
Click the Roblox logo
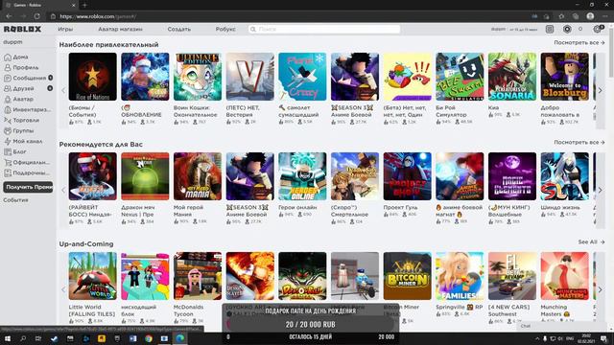click(x=22, y=29)
